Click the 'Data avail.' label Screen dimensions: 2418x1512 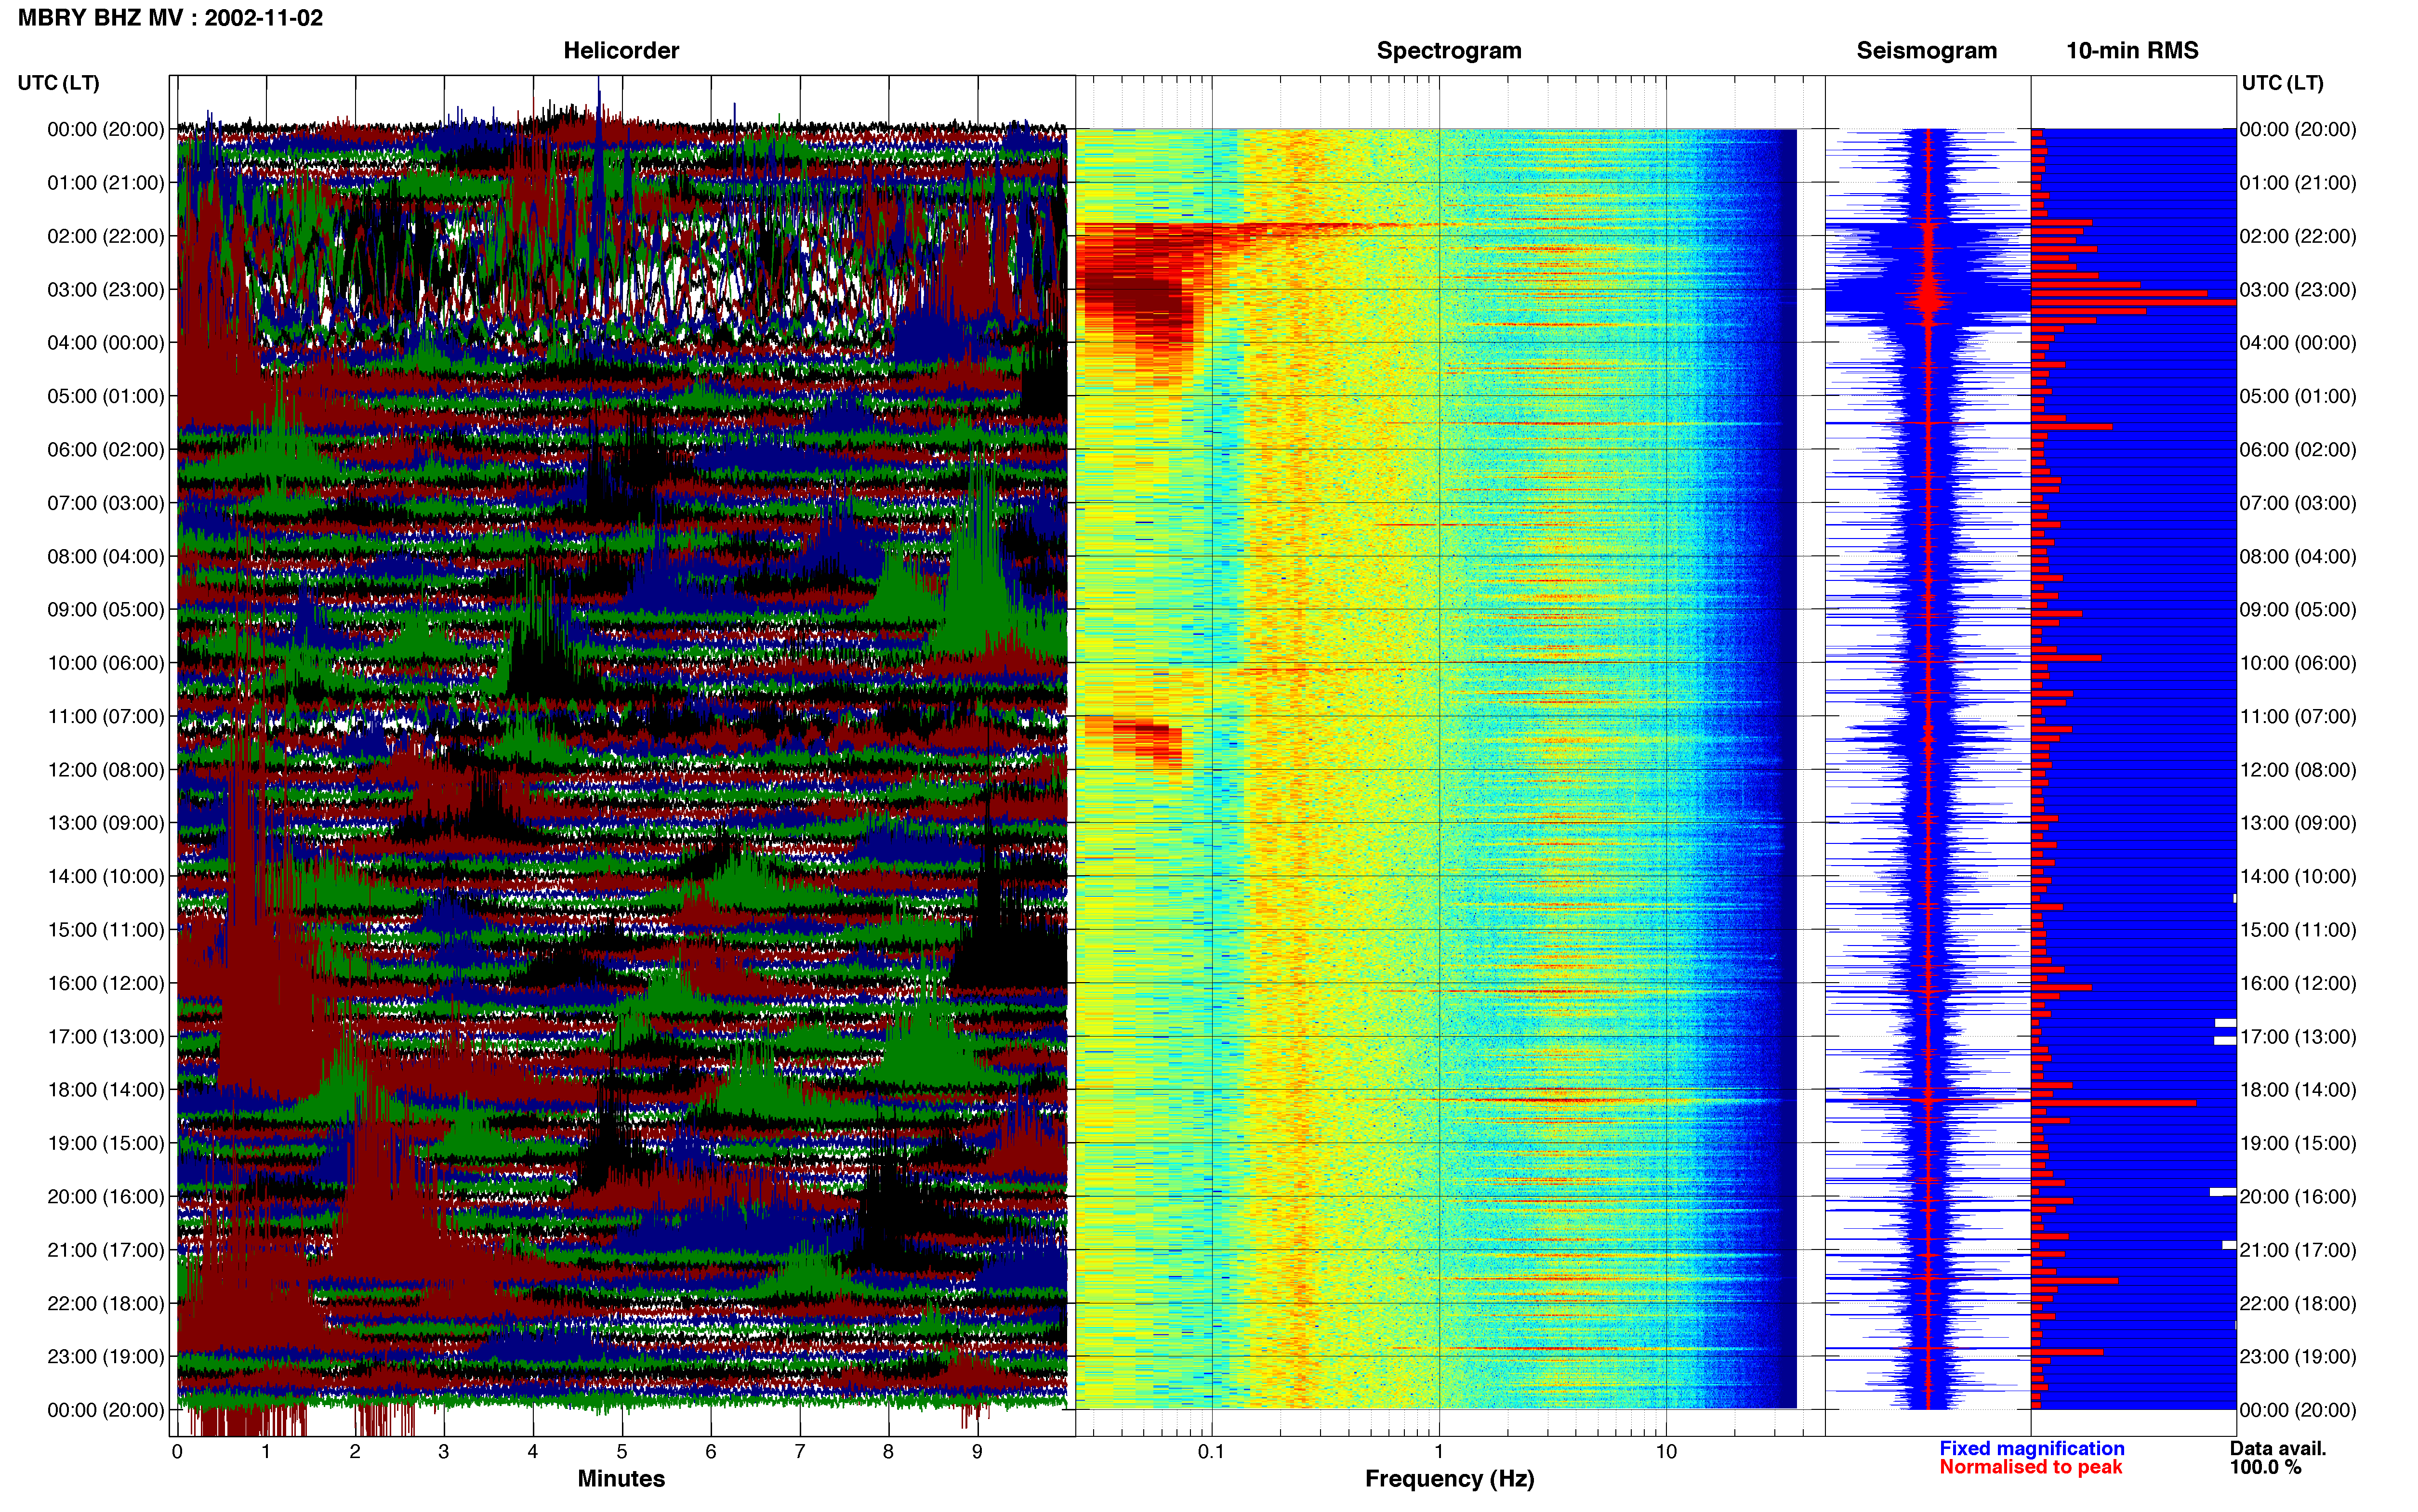[2278, 1448]
